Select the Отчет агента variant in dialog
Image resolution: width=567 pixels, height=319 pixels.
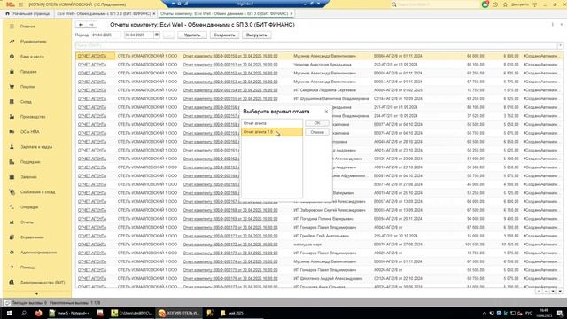pos(272,123)
